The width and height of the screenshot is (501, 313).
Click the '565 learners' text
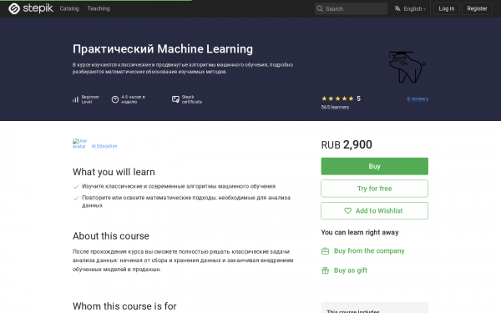click(x=335, y=108)
